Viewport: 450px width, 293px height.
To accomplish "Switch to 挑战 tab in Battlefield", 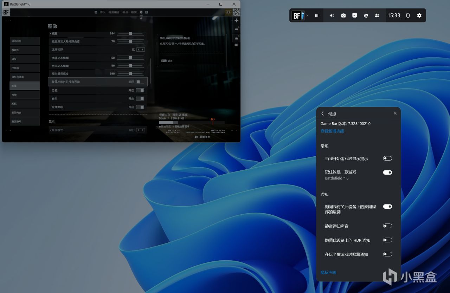I will click(x=125, y=12).
